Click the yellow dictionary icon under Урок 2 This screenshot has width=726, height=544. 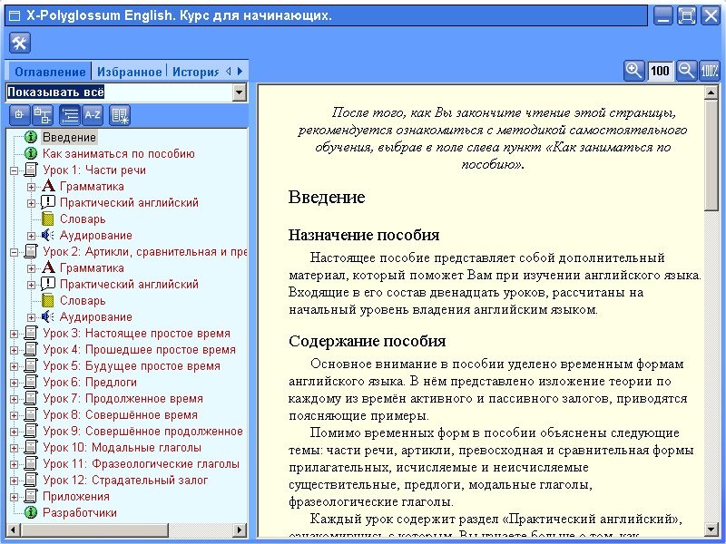coord(48,300)
